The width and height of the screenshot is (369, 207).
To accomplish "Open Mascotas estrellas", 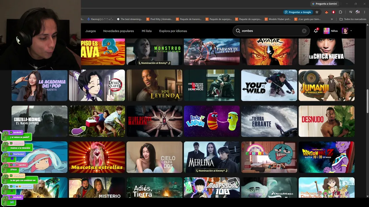I will 97,157.
